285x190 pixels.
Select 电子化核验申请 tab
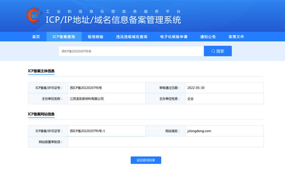pyautogui.click(x=173, y=37)
